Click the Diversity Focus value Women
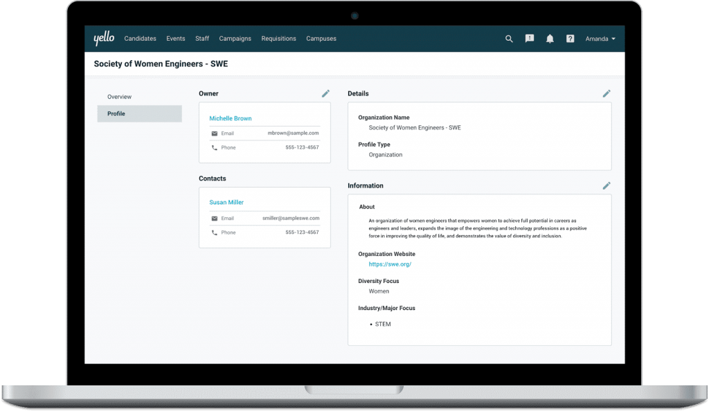Screen dimensions: 709x411 pos(379,291)
